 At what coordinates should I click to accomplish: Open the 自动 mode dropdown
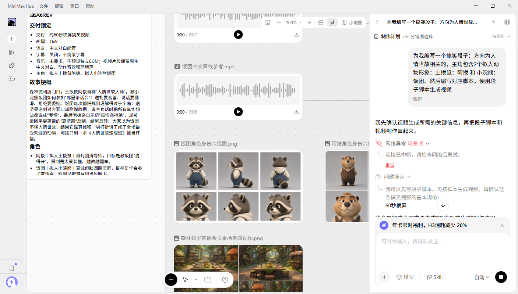[x=482, y=277]
